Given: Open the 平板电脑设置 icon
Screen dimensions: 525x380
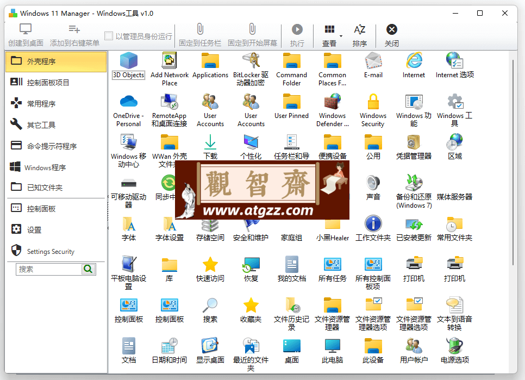Looking at the screenshot, I should pos(129,265).
